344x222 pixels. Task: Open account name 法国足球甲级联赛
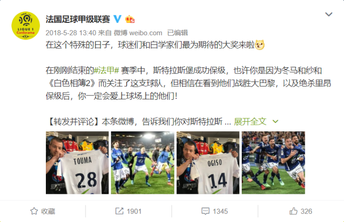click(x=78, y=19)
